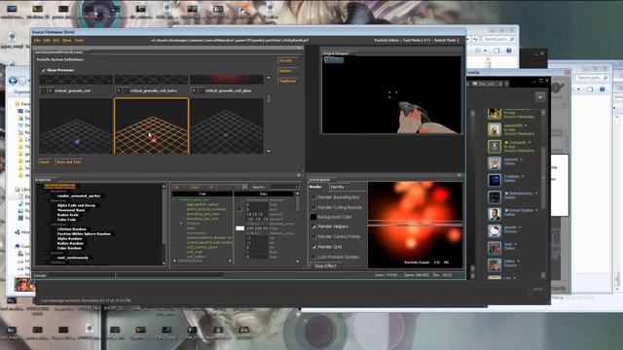This screenshot has width=623, height=350.
Task: Click Tree column header
Action: (x=202, y=194)
